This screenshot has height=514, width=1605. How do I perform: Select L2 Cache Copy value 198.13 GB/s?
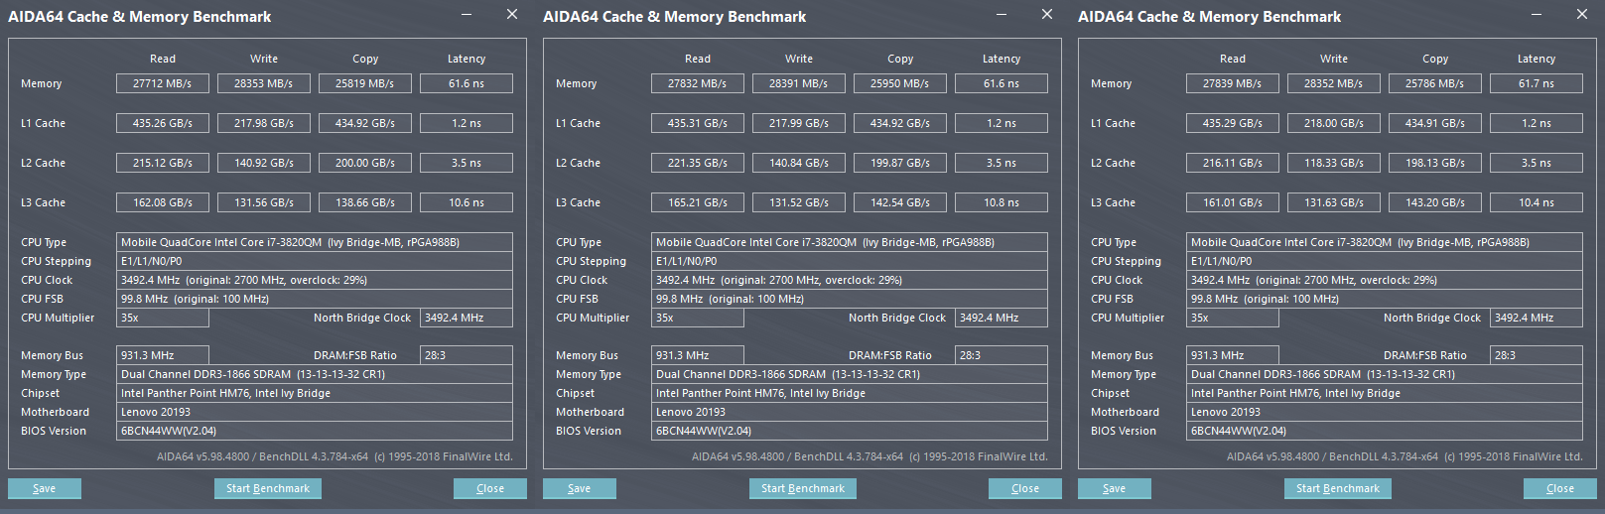pos(1435,163)
